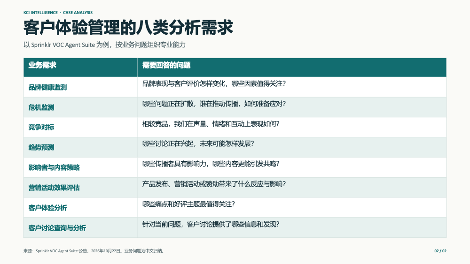Select the question 哪些讨论正在兴起，未来可能怎样发展

(198, 143)
